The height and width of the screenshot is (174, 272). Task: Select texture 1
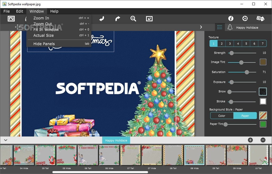(214, 44)
